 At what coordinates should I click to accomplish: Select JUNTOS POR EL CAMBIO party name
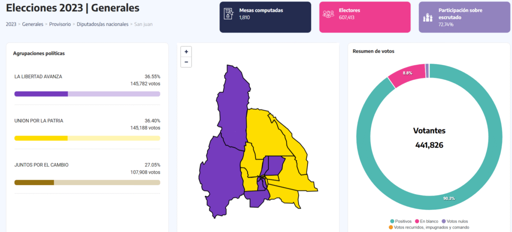[x=41, y=165]
